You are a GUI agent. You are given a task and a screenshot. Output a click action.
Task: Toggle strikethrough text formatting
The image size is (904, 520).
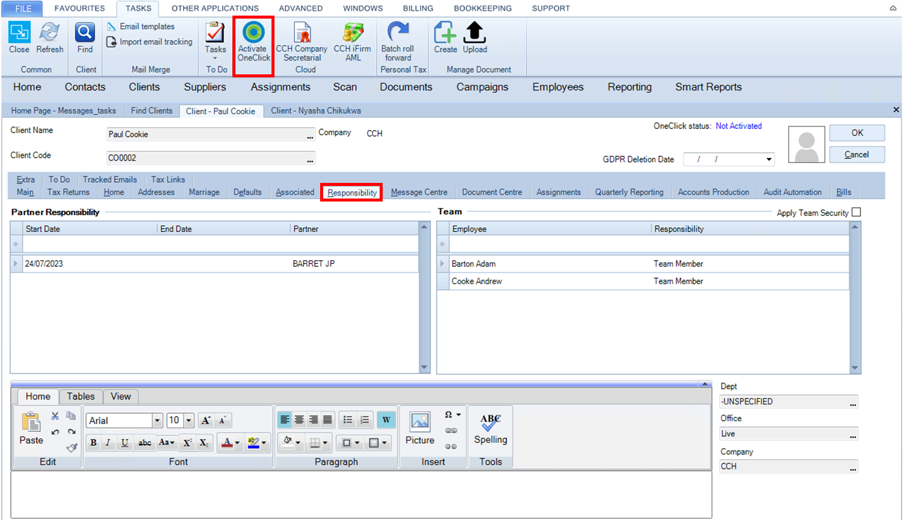point(145,443)
